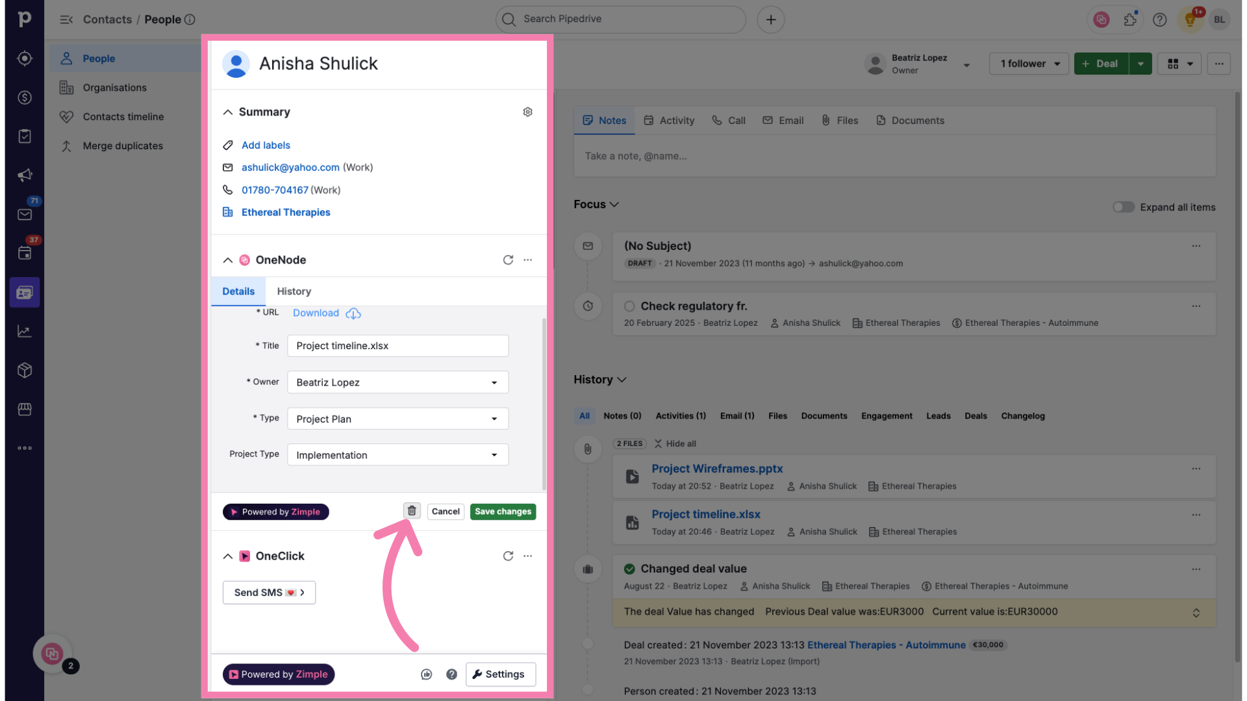This screenshot has width=1247, height=701.
Task: Click the Files tab in History section
Action: [777, 415]
